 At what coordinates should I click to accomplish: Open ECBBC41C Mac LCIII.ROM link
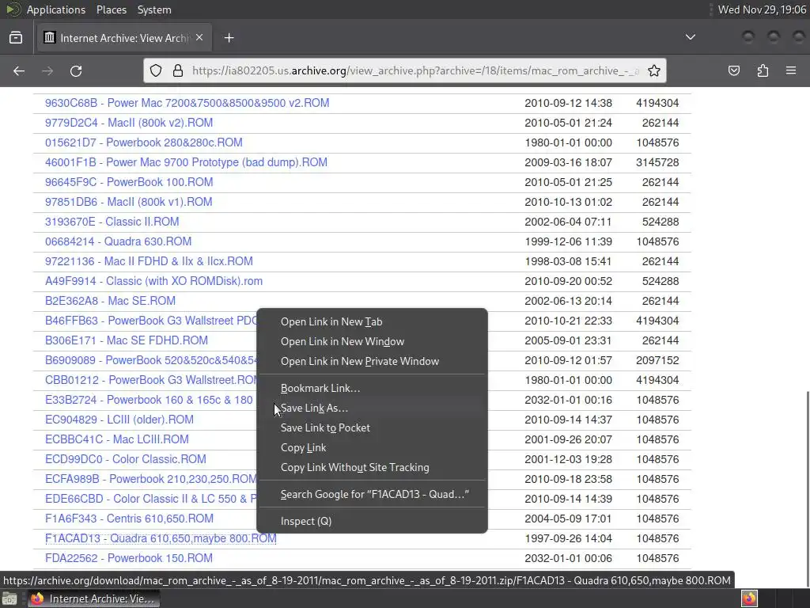coord(117,439)
